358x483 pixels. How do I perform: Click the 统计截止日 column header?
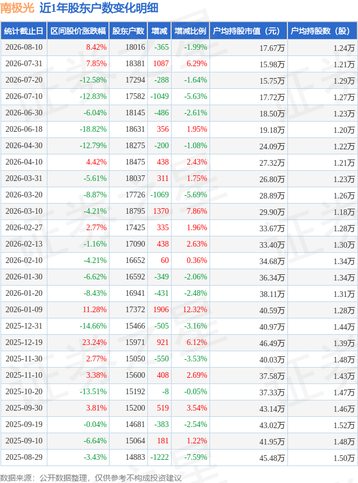(24, 31)
